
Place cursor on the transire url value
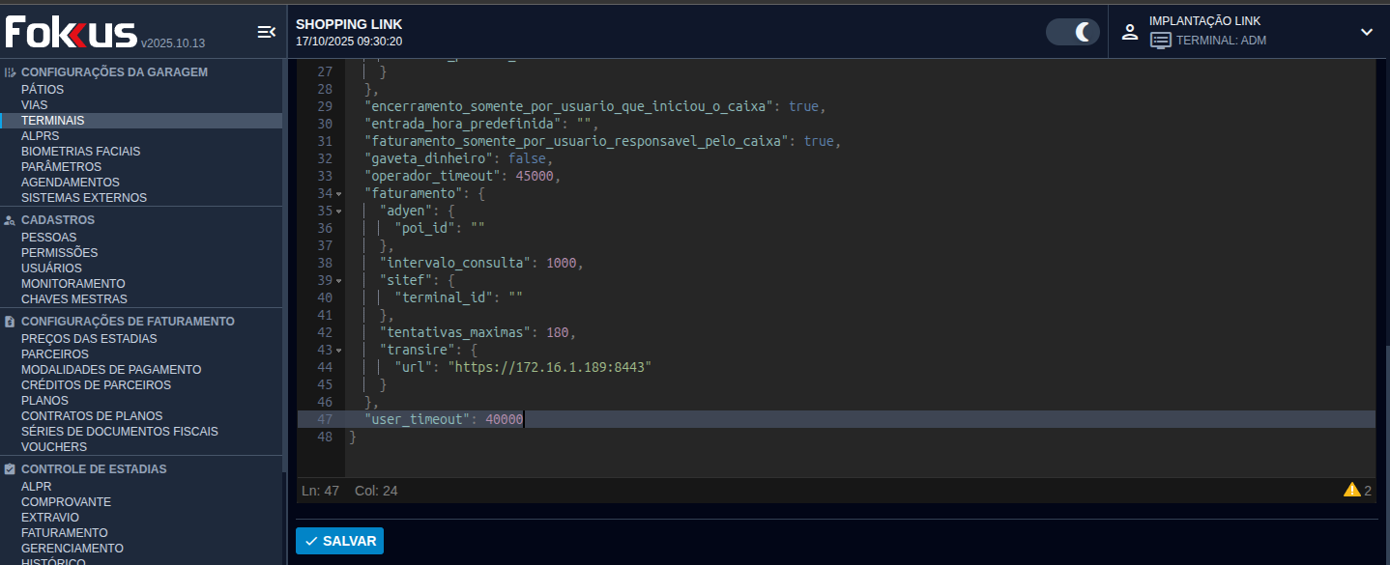coord(548,368)
